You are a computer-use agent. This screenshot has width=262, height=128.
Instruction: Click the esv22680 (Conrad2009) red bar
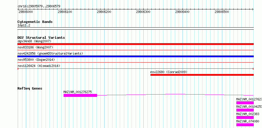[202, 75]
